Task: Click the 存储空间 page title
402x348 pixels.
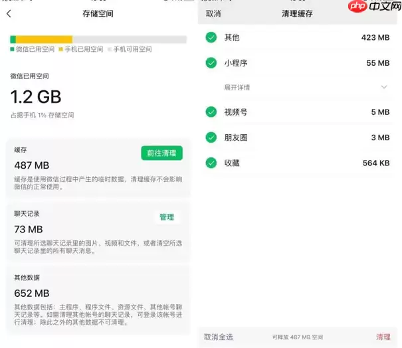Action: point(98,13)
